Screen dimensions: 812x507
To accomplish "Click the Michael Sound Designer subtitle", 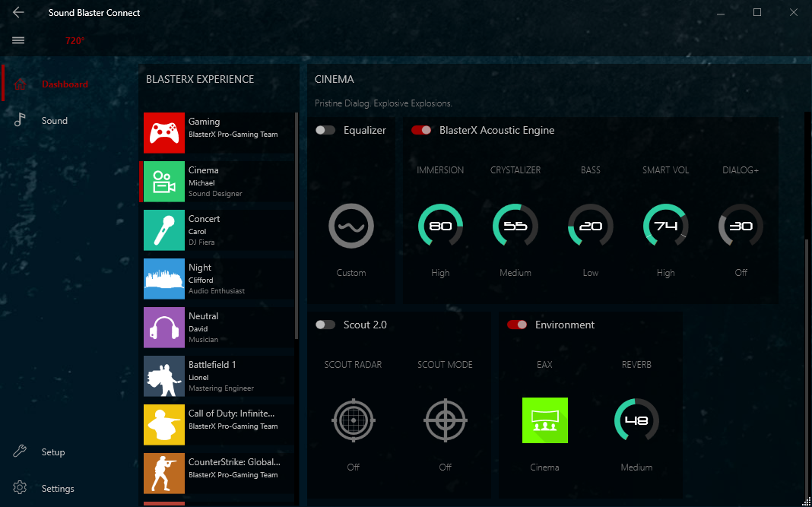I will tap(215, 188).
